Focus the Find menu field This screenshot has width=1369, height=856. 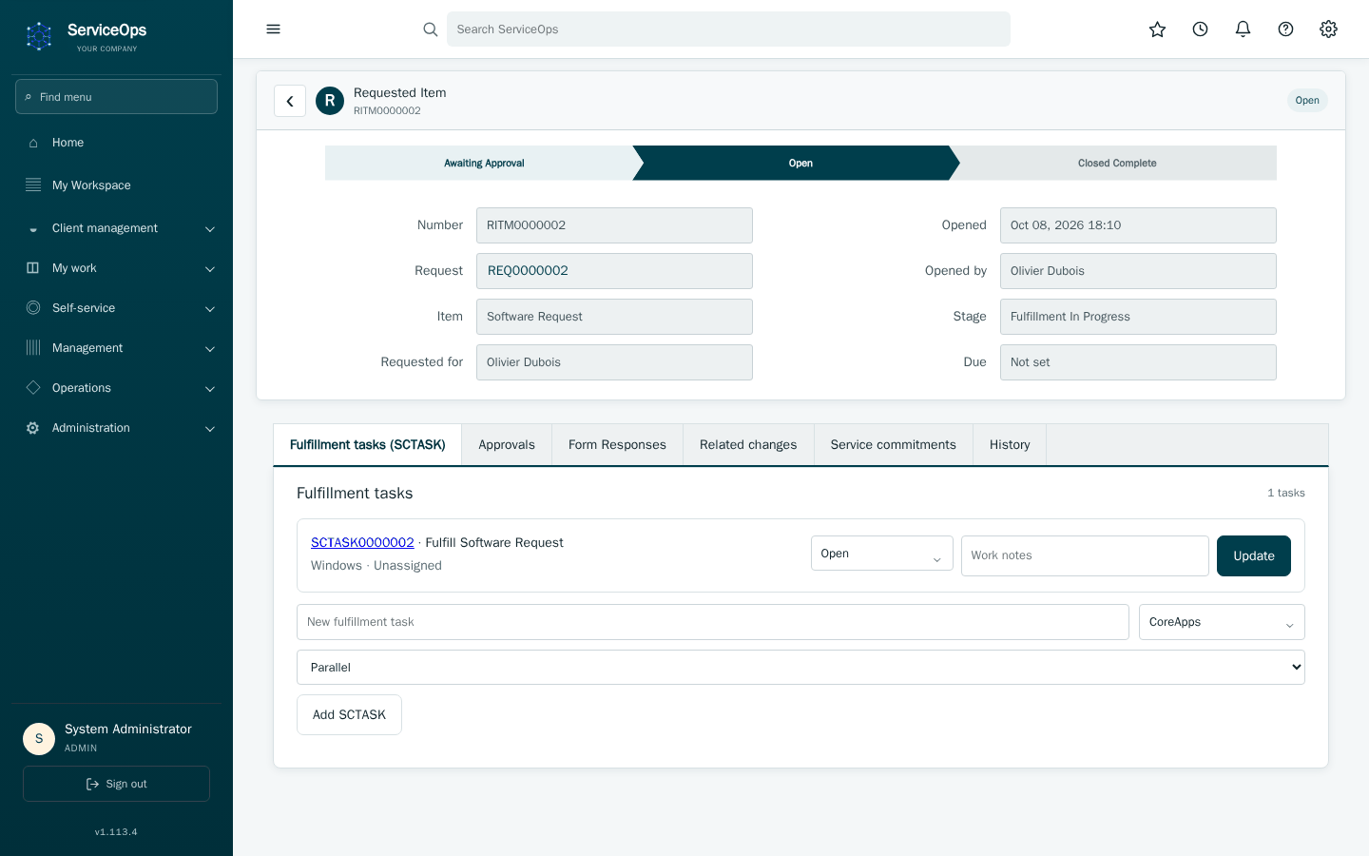[x=116, y=97]
